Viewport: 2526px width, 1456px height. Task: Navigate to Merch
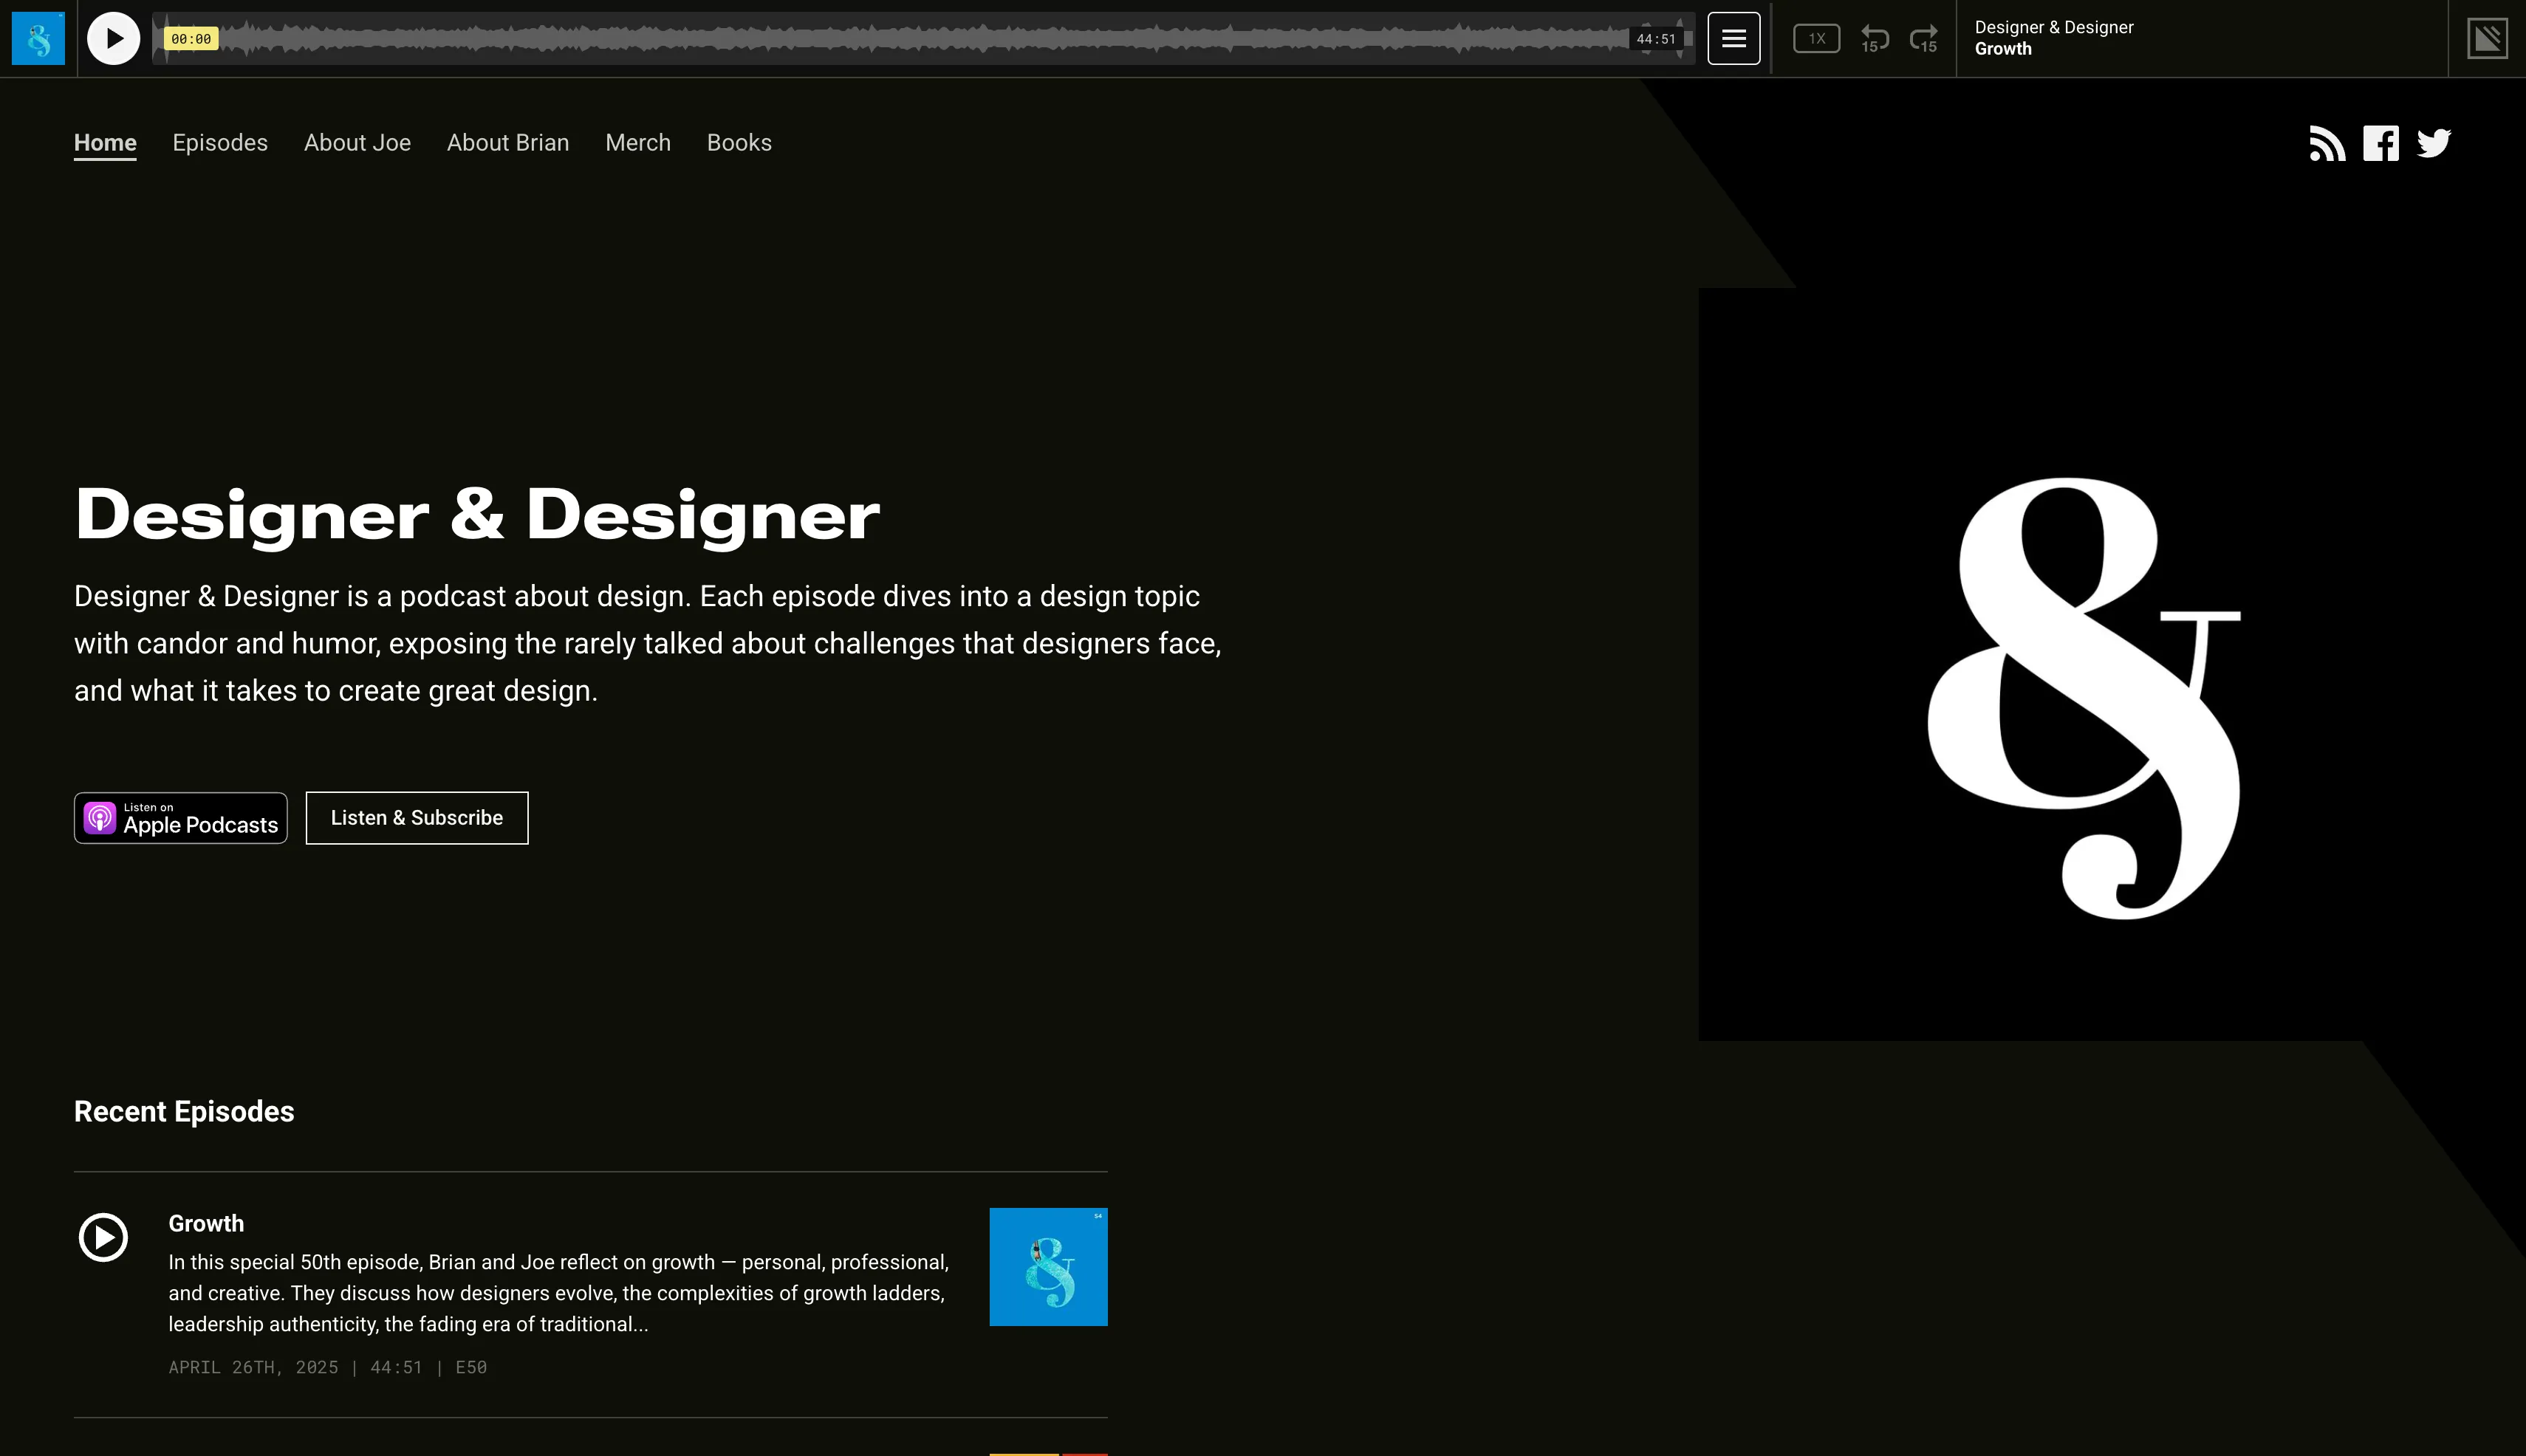637,143
